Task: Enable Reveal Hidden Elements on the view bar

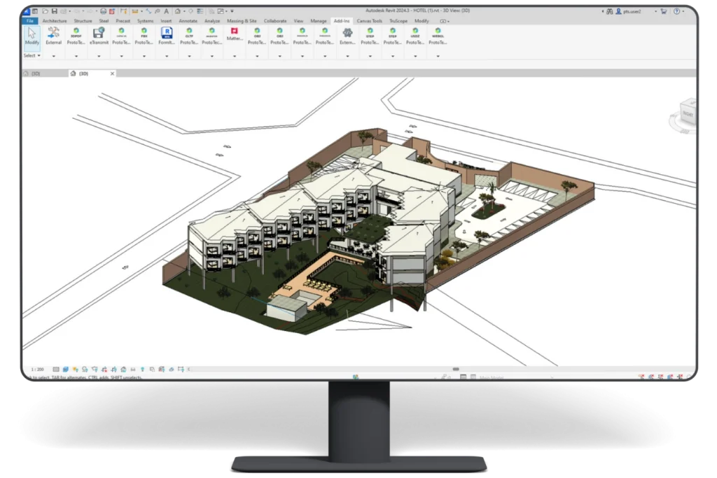Action: coord(143,369)
